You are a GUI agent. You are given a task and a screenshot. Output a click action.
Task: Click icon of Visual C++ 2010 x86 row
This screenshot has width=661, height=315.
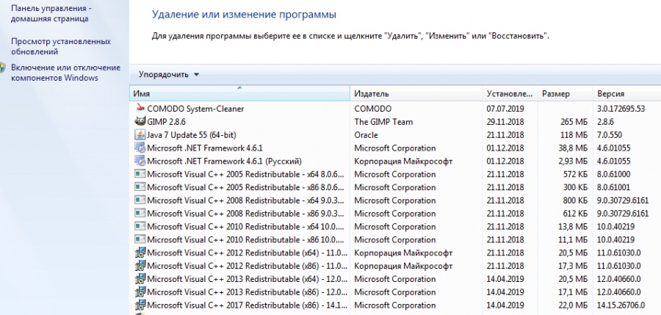pyautogui.click(x=140, y=239)
